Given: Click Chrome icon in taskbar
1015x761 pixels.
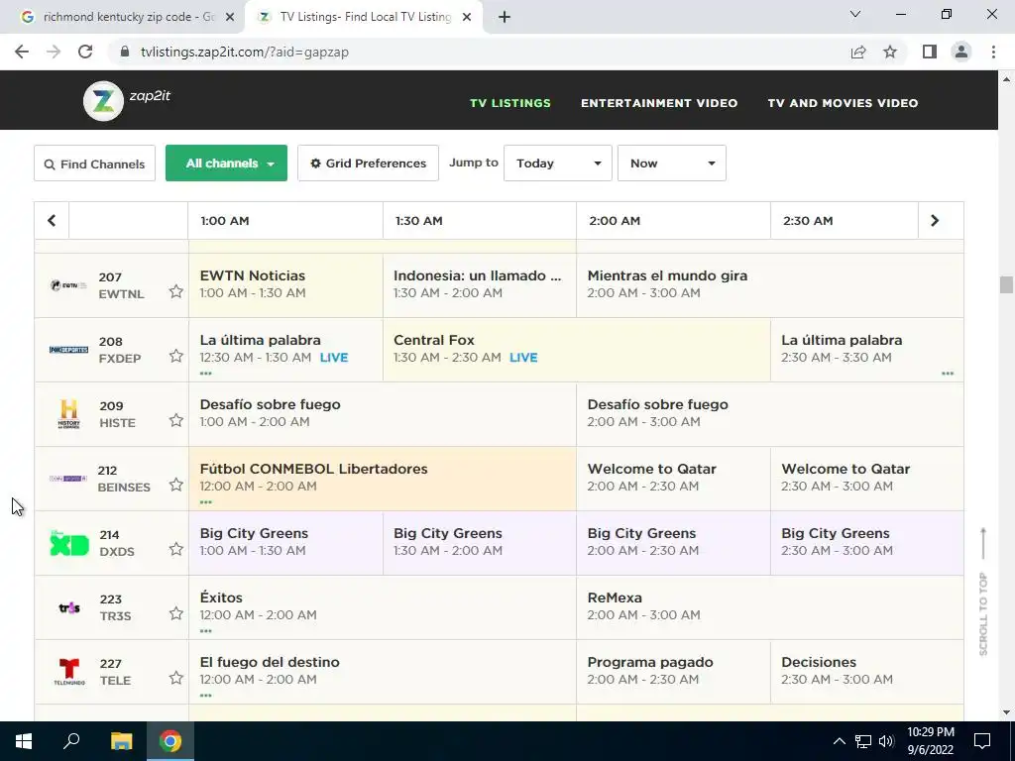Looking at the screenshot, I should point(170,741).
